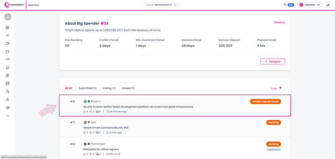
Task: Open the diamond icon in the sidebar
Action: tap(8, 108)
